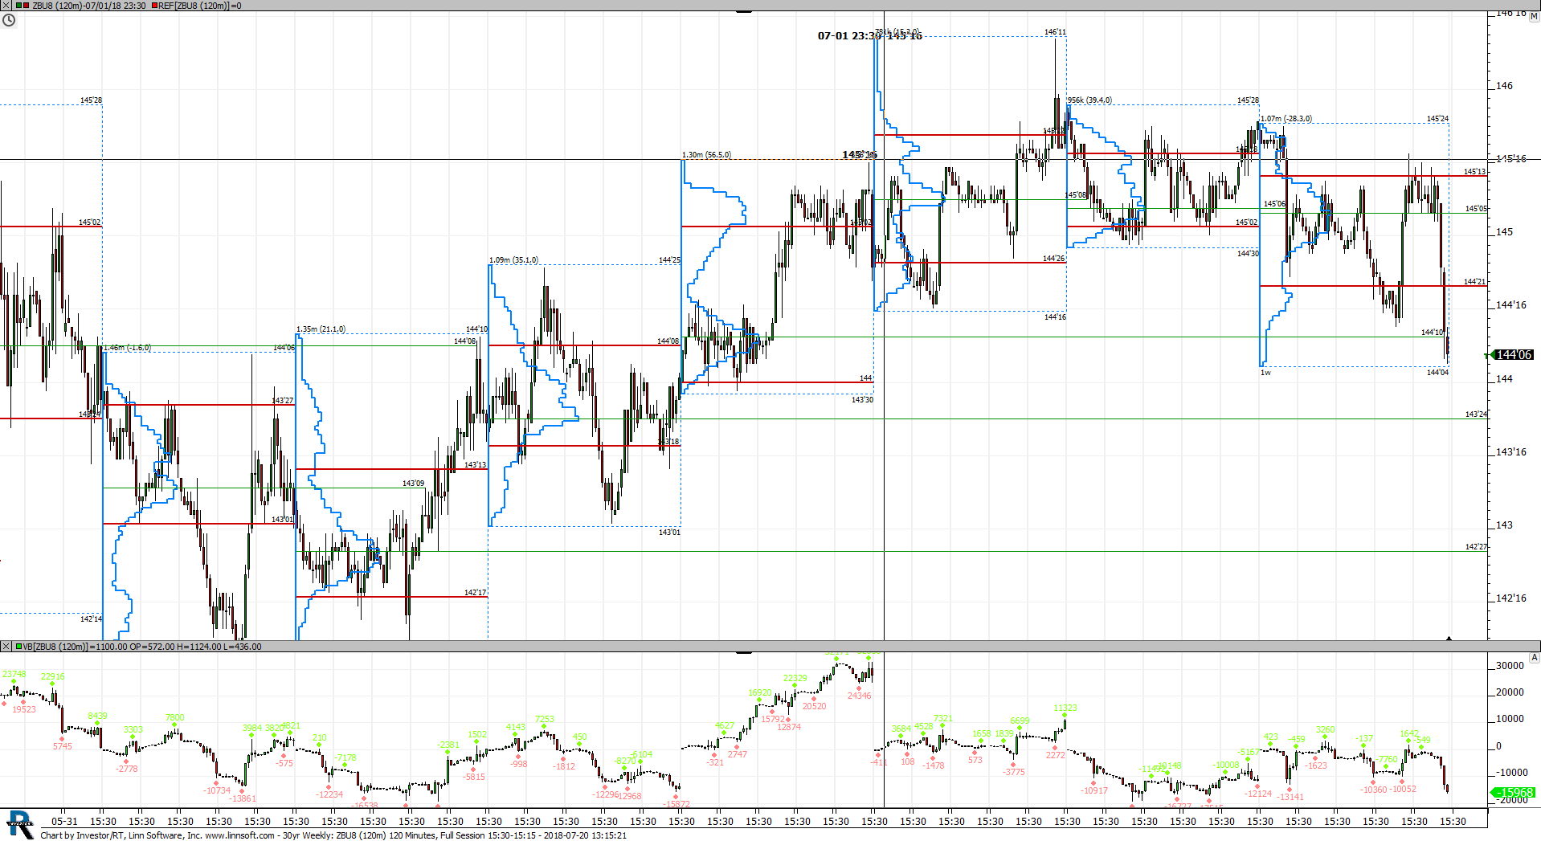
Task: Close the VB indicator pane with the X
Action: 6,647
